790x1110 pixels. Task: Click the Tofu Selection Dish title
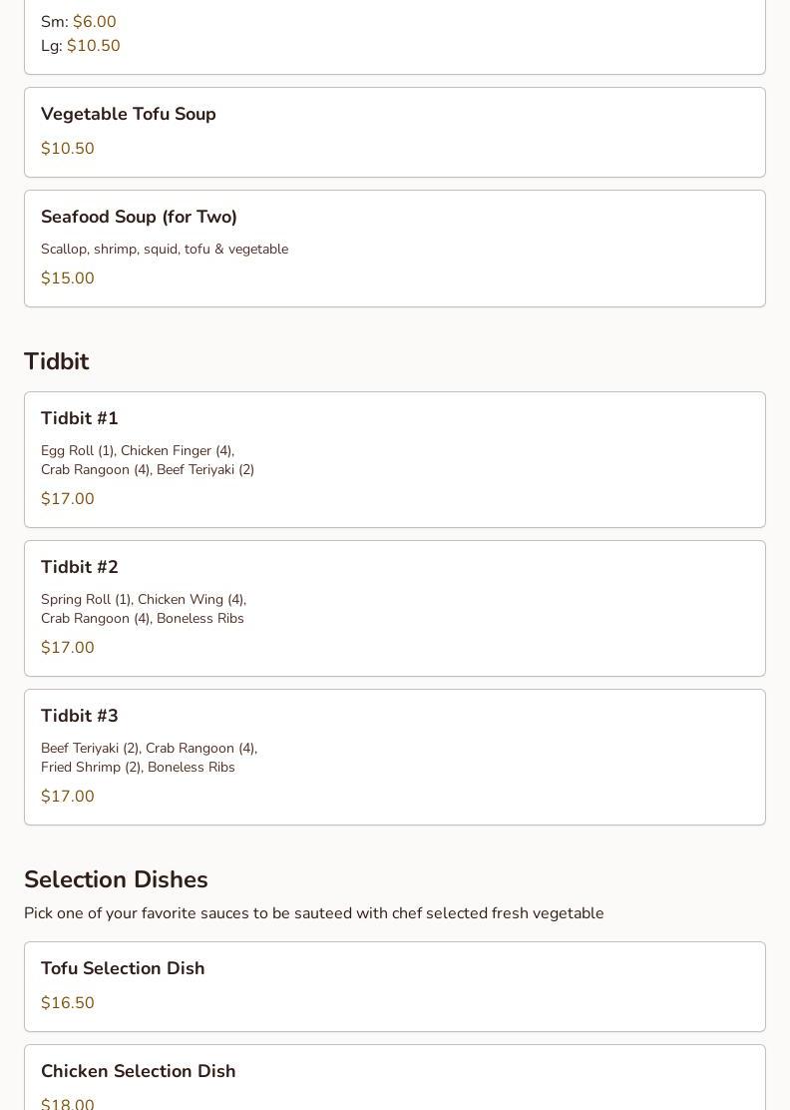point(123,969)
